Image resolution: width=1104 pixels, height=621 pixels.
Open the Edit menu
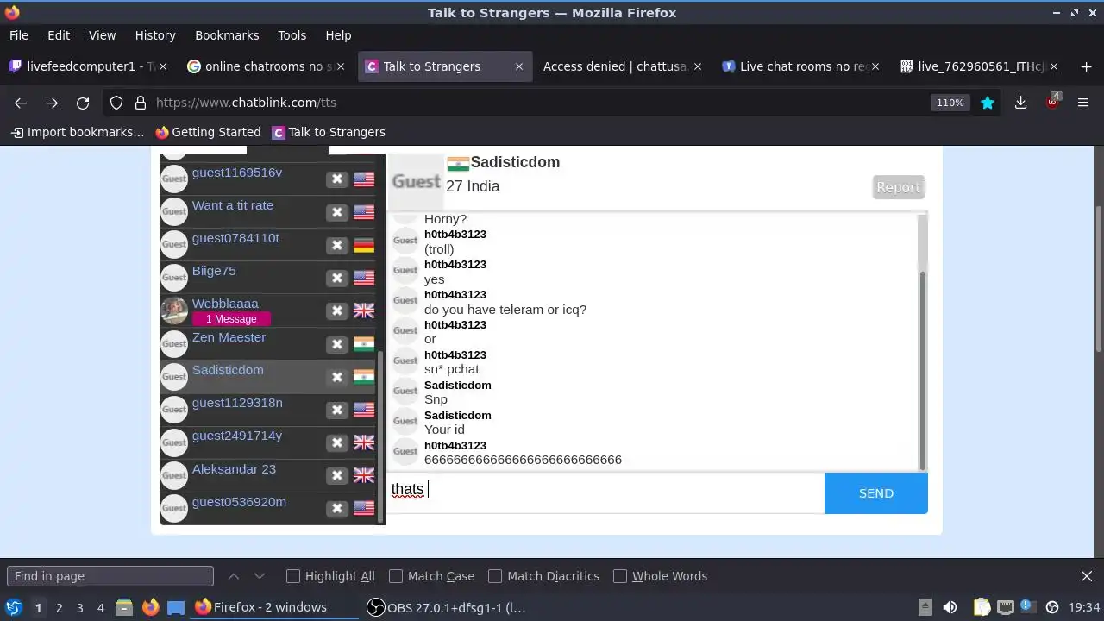tap(59, 35)
